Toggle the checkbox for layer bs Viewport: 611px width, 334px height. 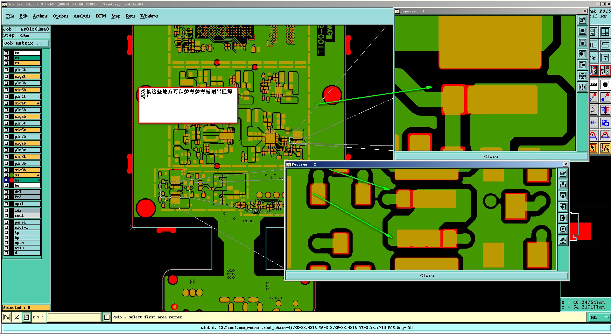click(x=6, y=180)
